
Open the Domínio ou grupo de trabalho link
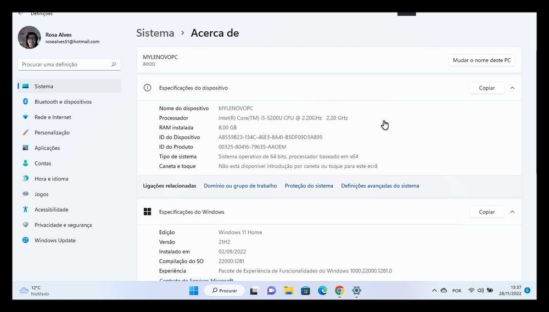coord(240,186)
